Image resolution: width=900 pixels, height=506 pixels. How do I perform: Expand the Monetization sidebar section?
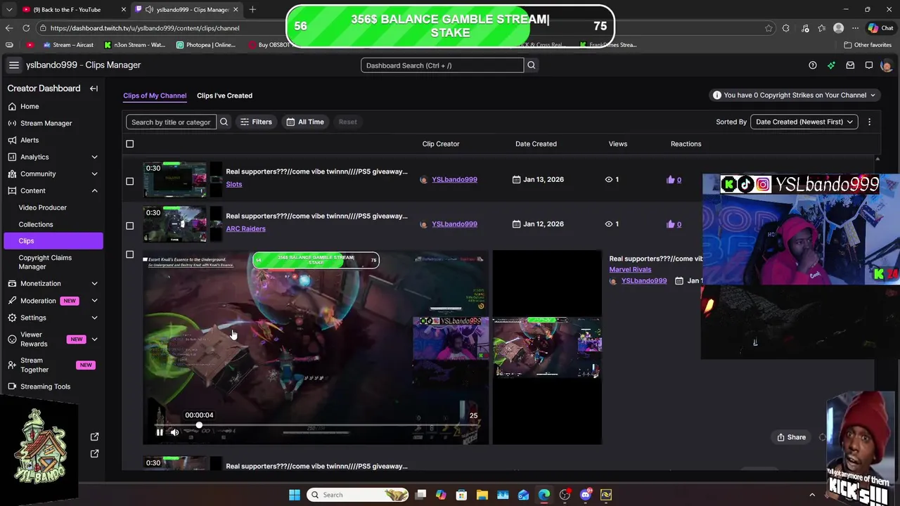94,283
